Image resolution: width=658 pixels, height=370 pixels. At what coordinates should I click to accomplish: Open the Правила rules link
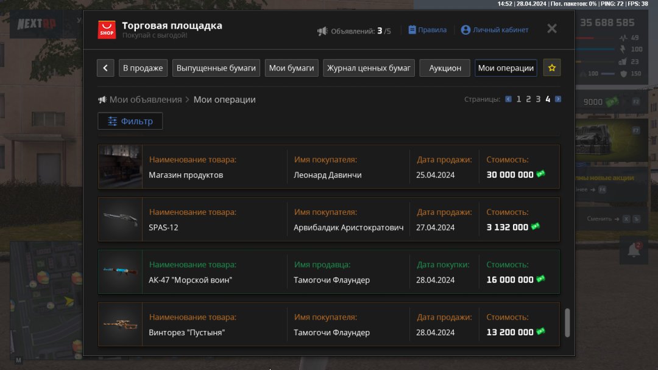428,30
